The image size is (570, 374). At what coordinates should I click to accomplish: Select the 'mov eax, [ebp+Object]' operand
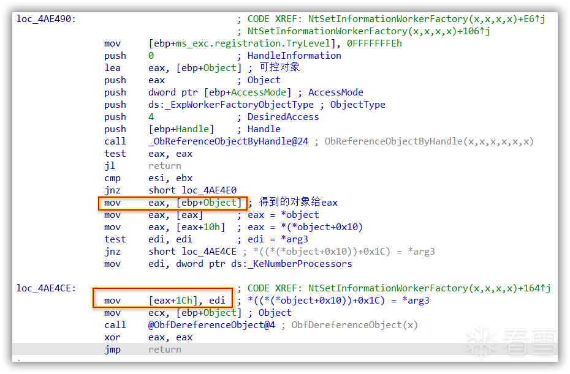[195, 203]
